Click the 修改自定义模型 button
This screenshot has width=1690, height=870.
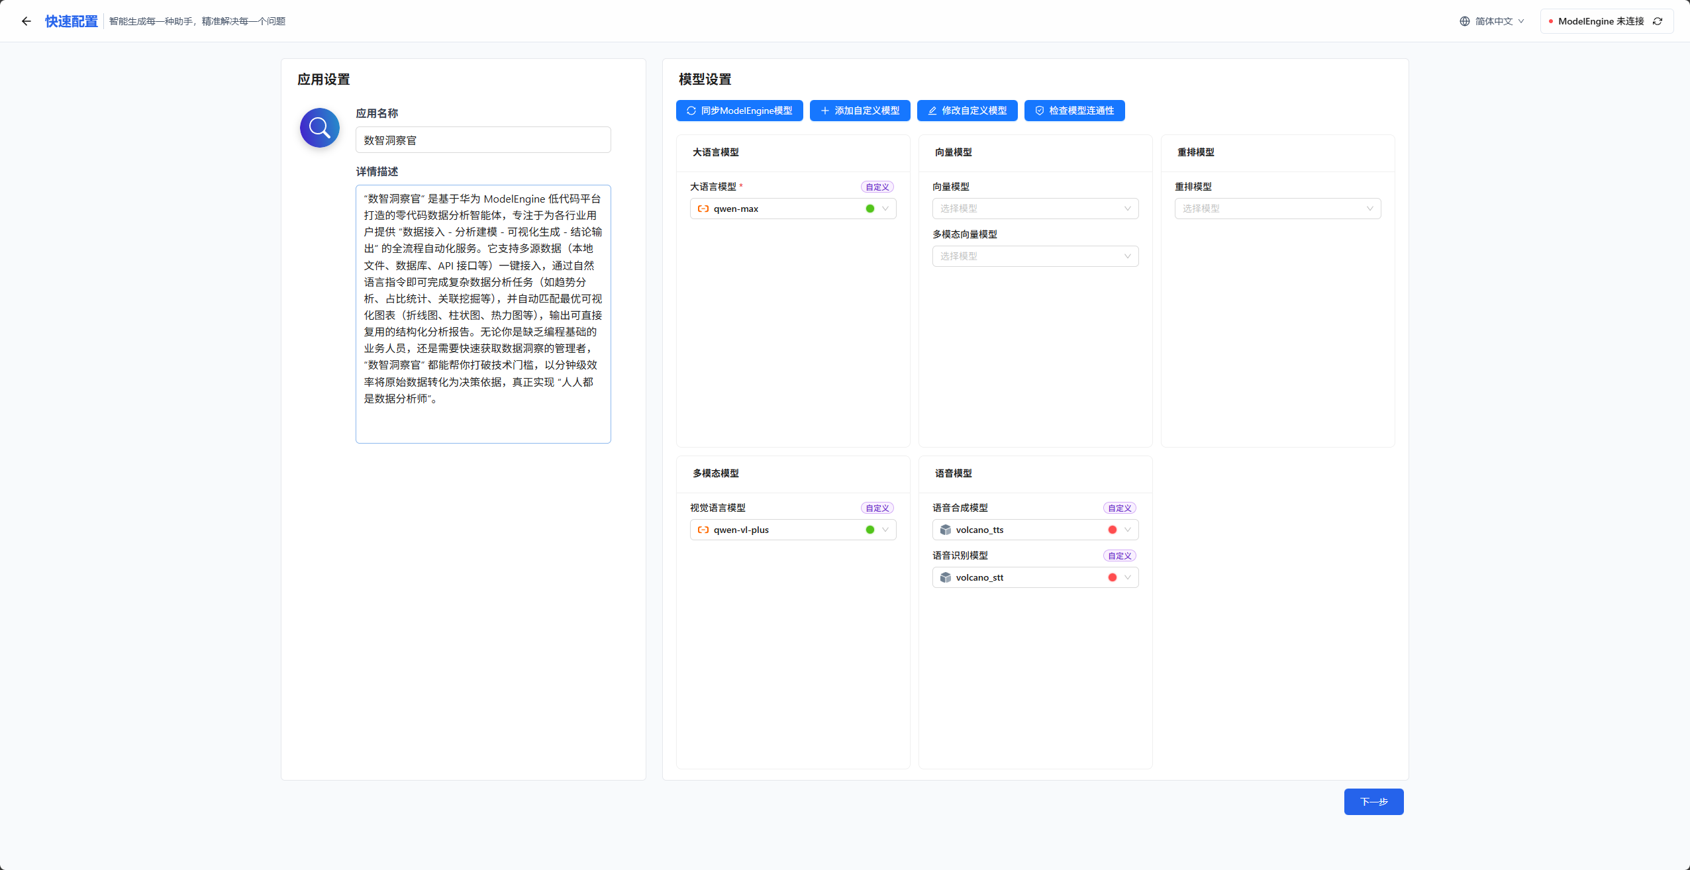tap(967, 111)
